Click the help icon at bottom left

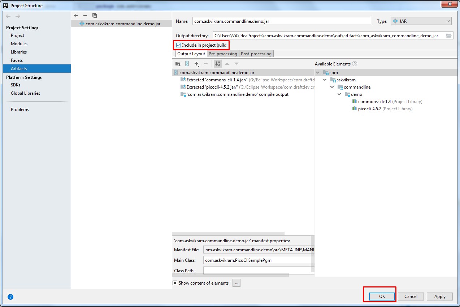pyautogui.click(x=10, y=297)
